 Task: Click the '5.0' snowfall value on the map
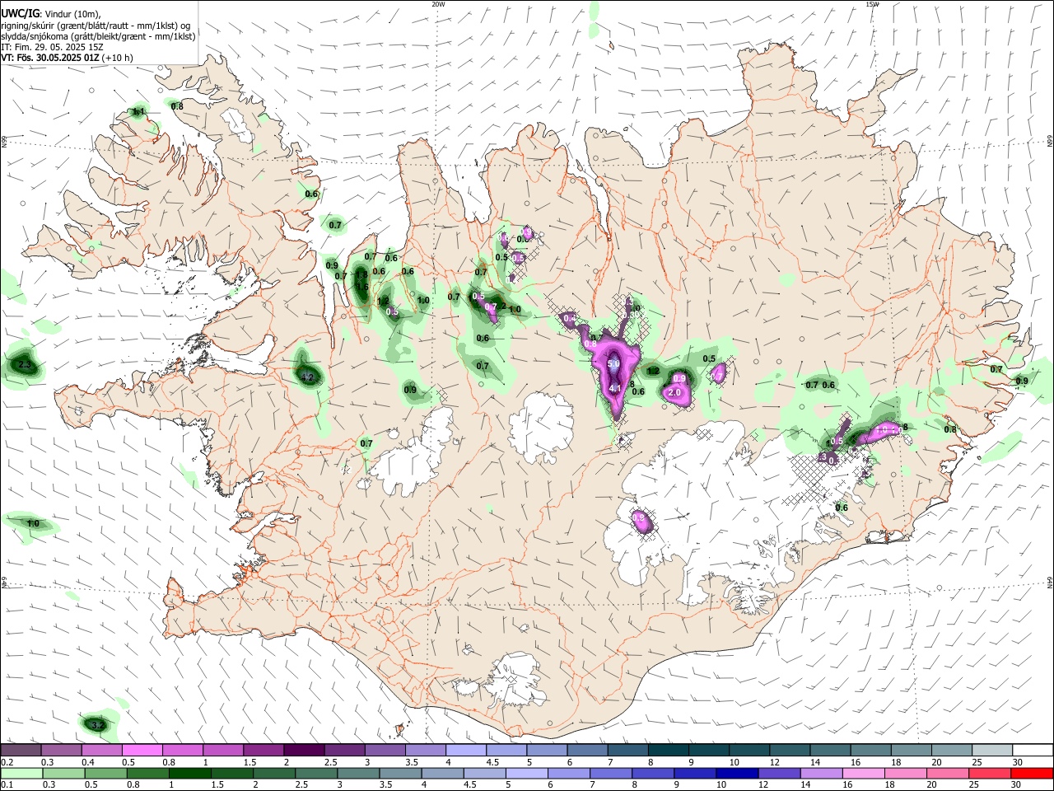click(x=613, y=363)
